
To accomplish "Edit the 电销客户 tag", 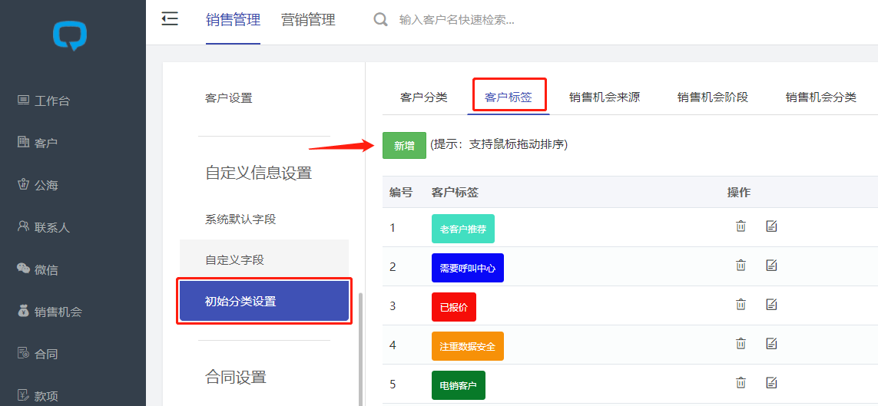I will point(771,382).
